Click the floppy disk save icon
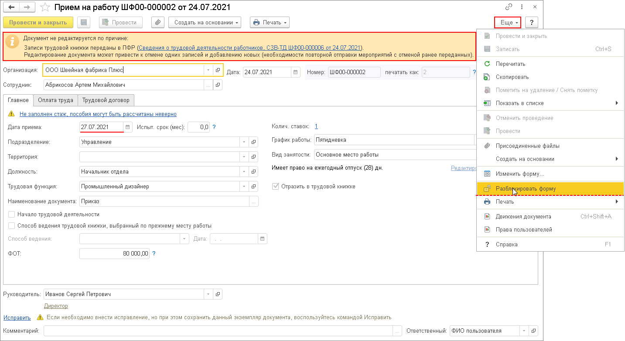 point(84,22)
